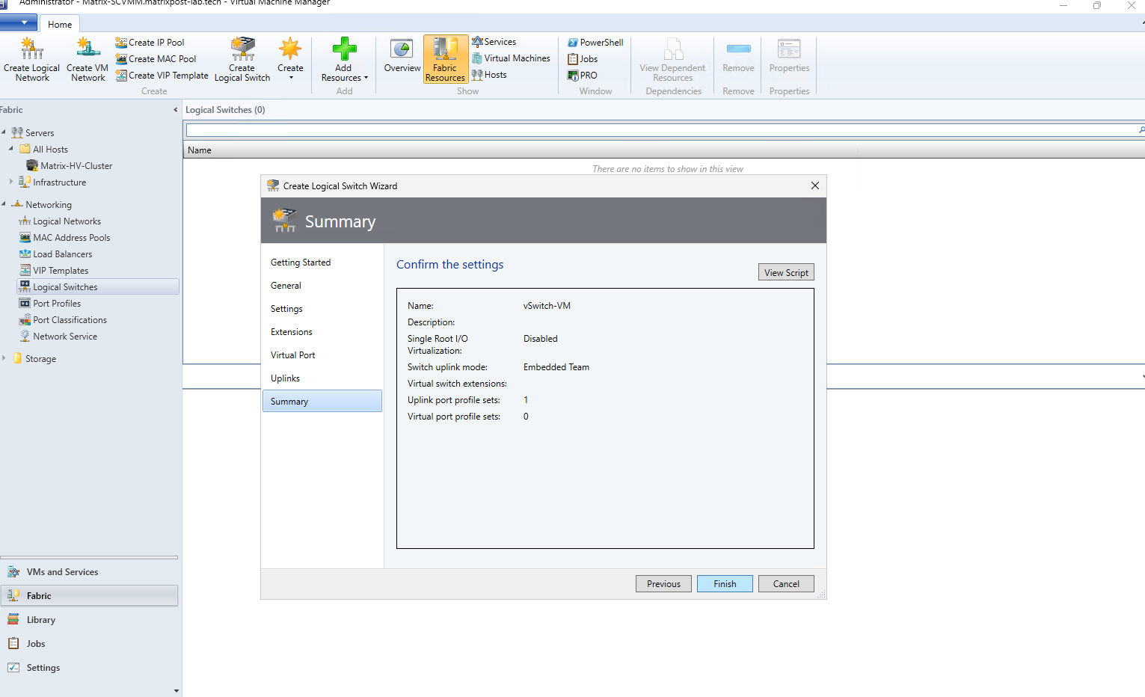Viewport: 1145px width, 697px height.
Task: Open the Settings workspace
Action: click(89, 668)
